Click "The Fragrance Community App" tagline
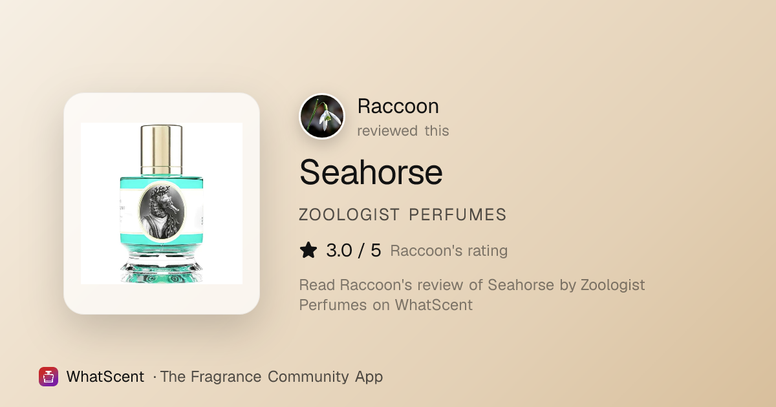 tap(272, 377)
